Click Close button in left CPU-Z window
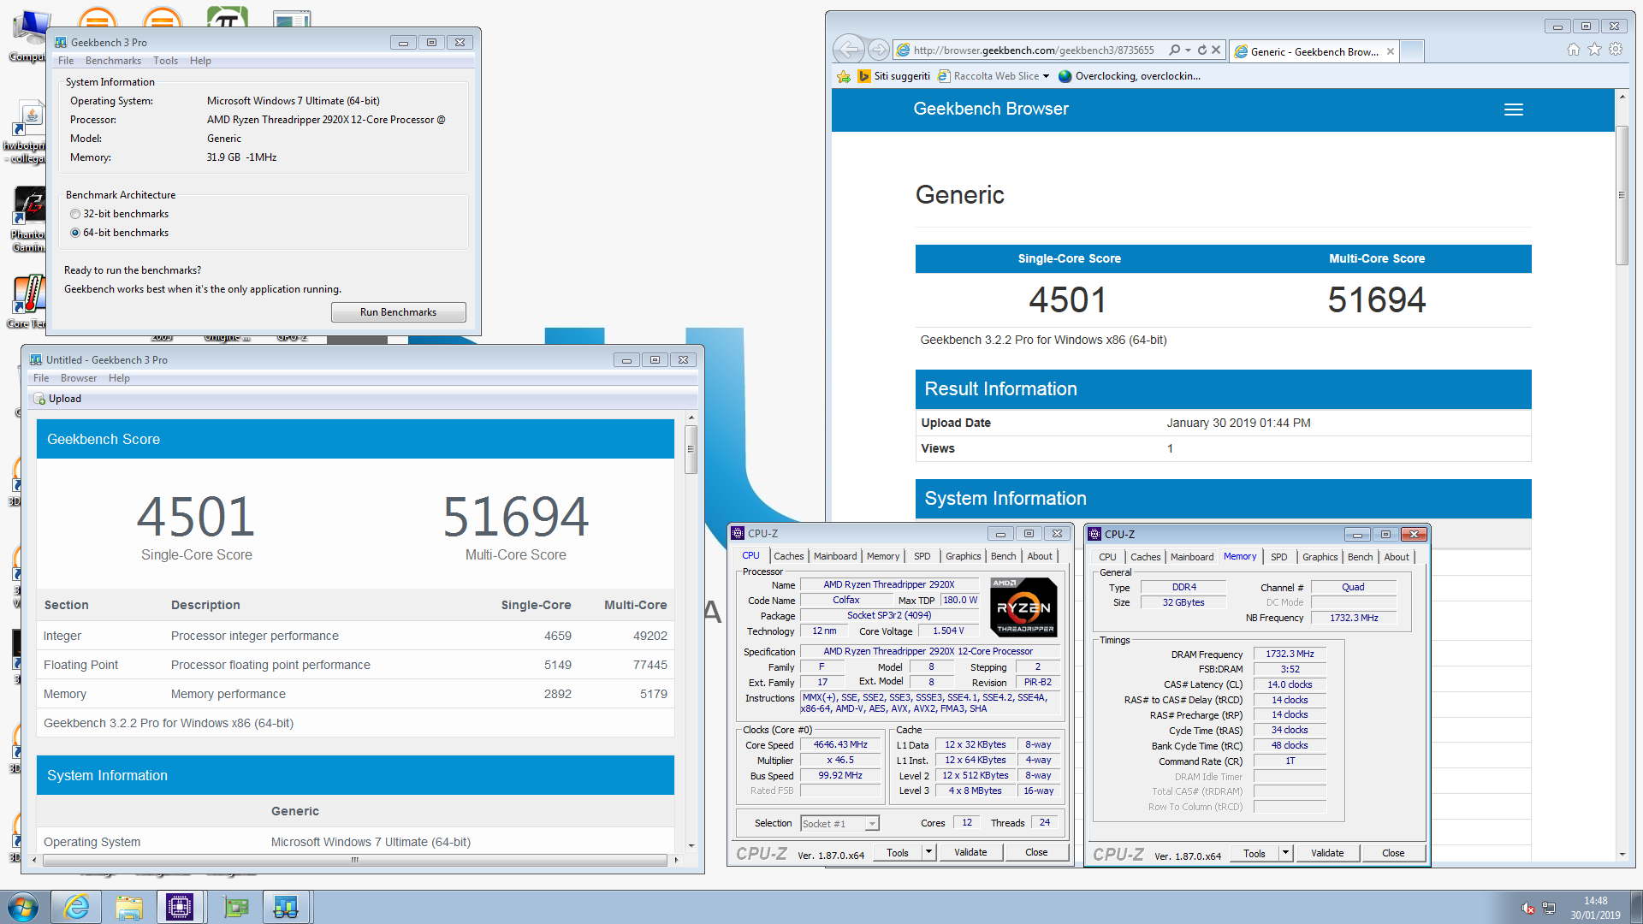This screenshot has height=924, width=1643. pyautogui.click(x=1036, y=852)
